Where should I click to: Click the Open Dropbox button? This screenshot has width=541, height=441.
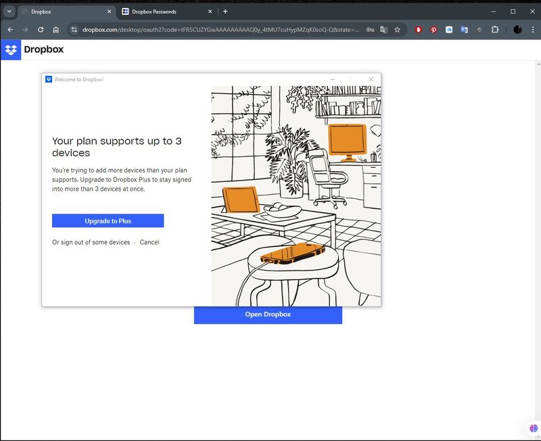pyautogui.click(x=268, y=315)
